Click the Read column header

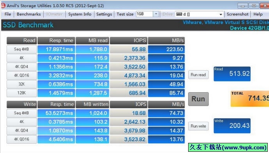22,40
